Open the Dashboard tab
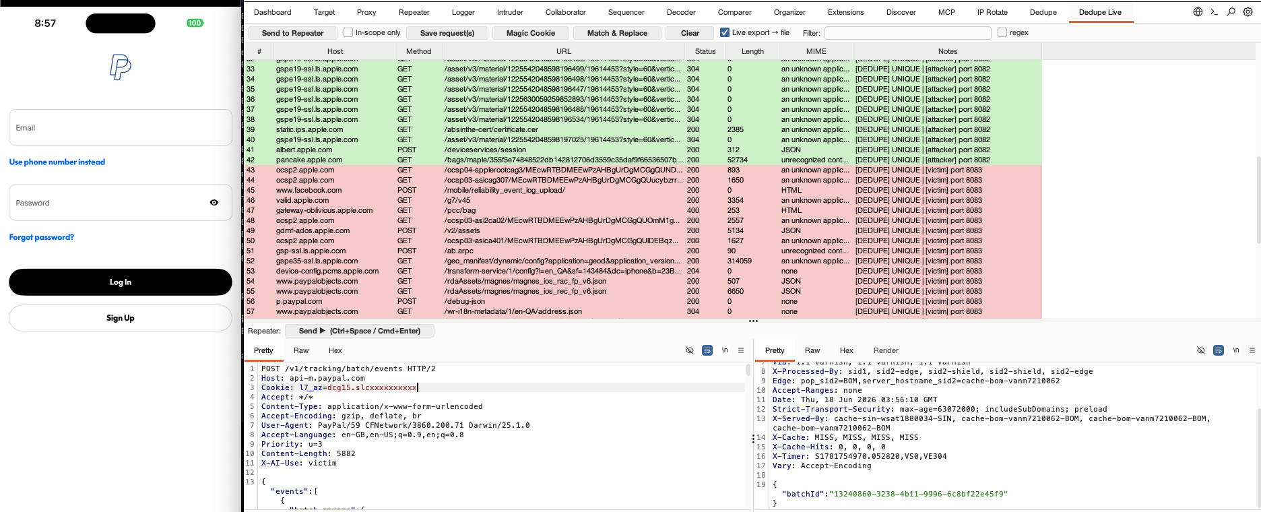Viewport: 1261px width, 512px height. tap(273, 12)
